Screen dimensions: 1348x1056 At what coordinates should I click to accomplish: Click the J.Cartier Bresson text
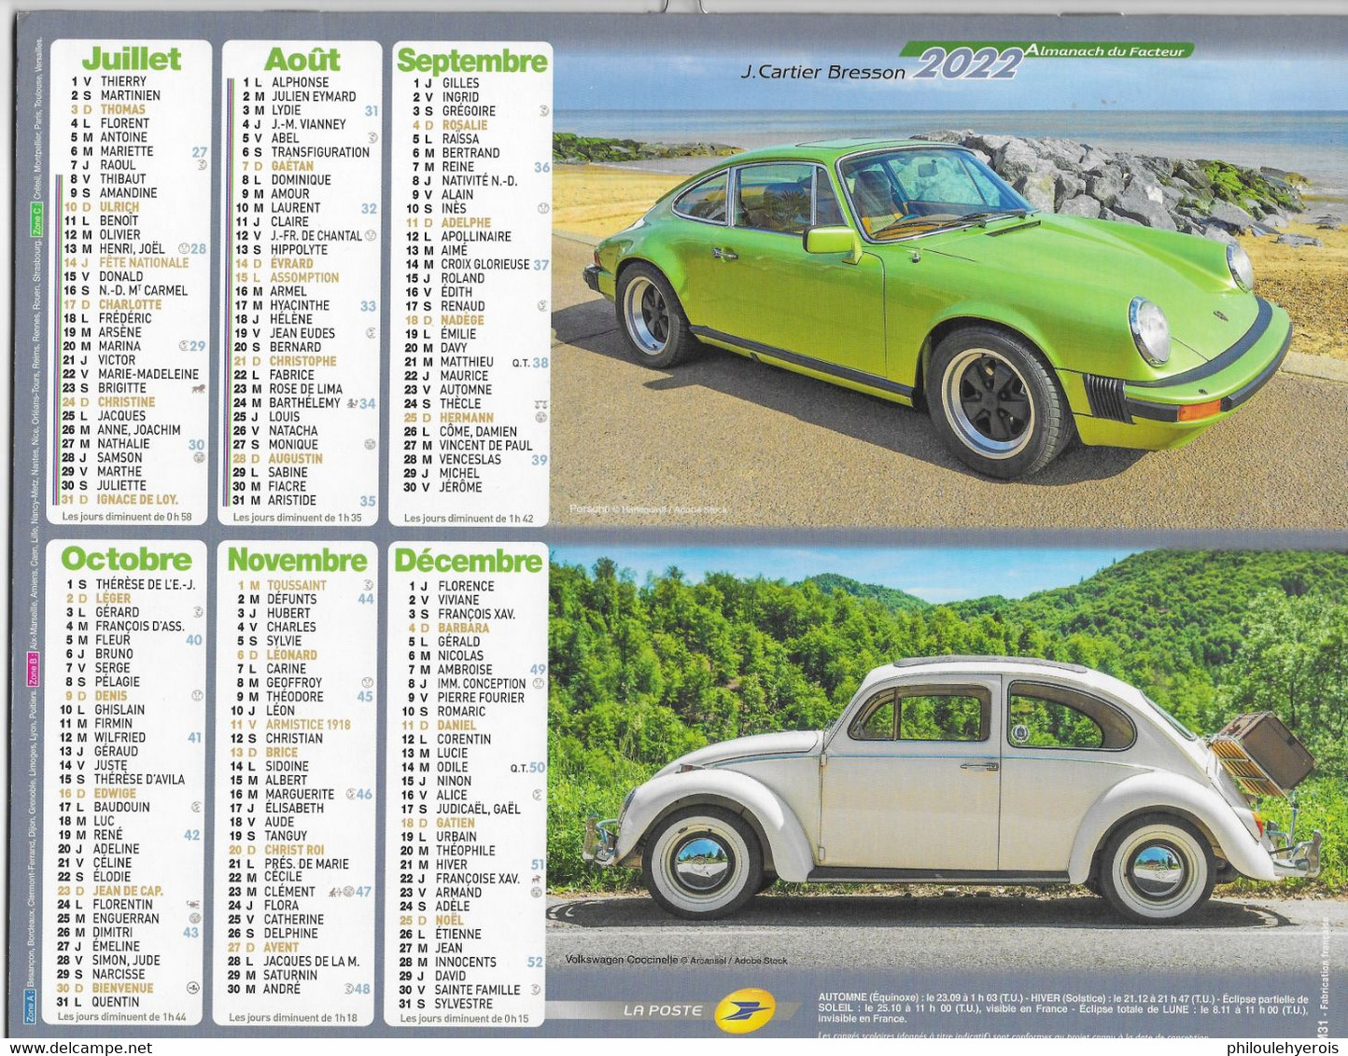point(822,72)
